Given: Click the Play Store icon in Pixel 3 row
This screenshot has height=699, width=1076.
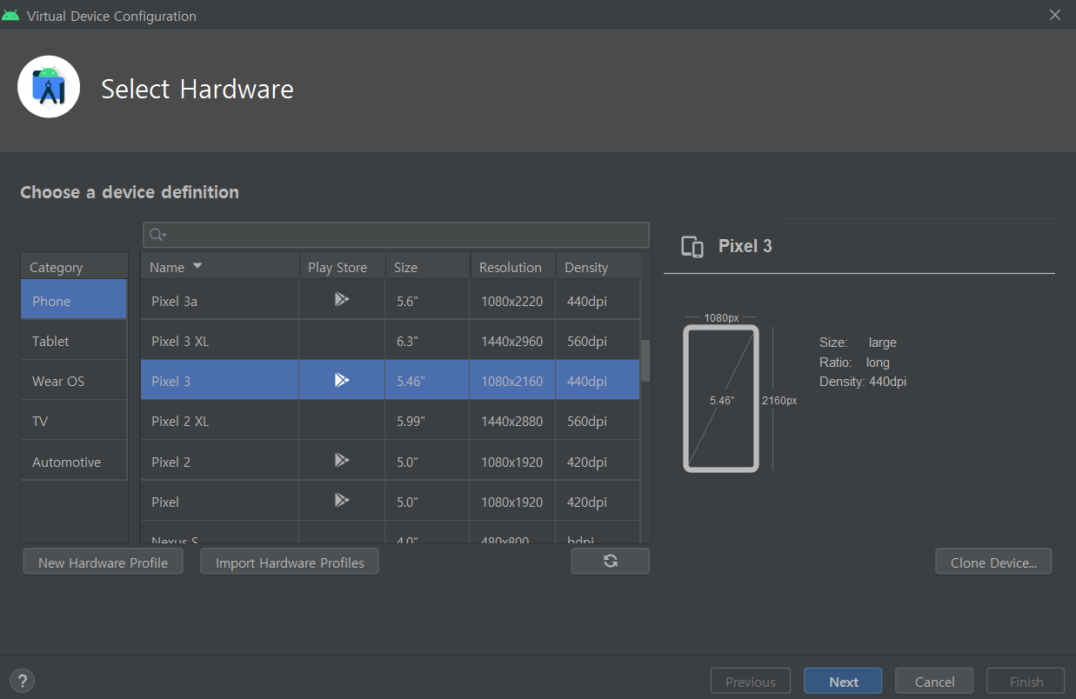Looking at the screenshot, I should pos(341,380).
